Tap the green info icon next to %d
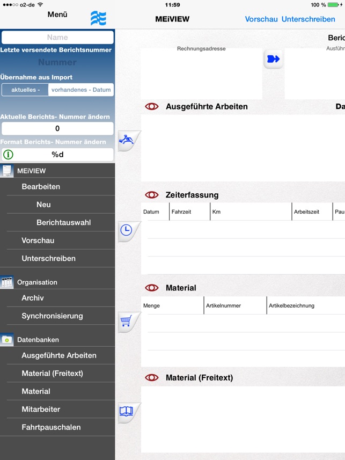Screen dimensions: 345x460 pyautogui.click(x=8, y=154)
